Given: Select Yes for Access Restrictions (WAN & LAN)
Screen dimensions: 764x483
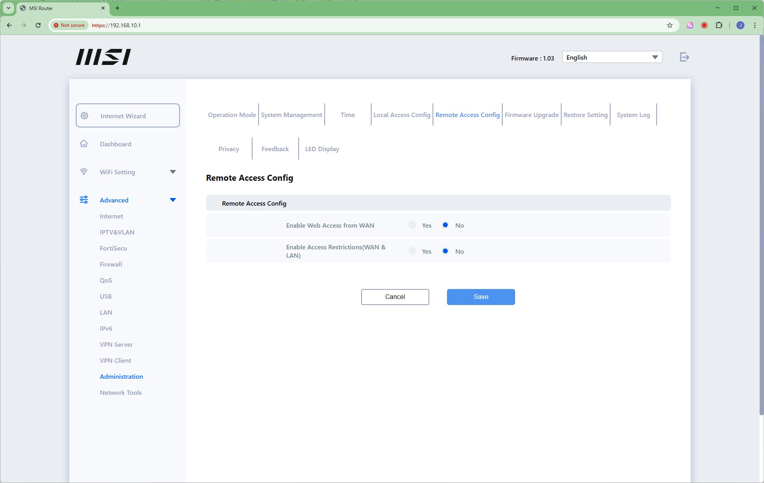Looking at the screenshot, I should point(412,251).
